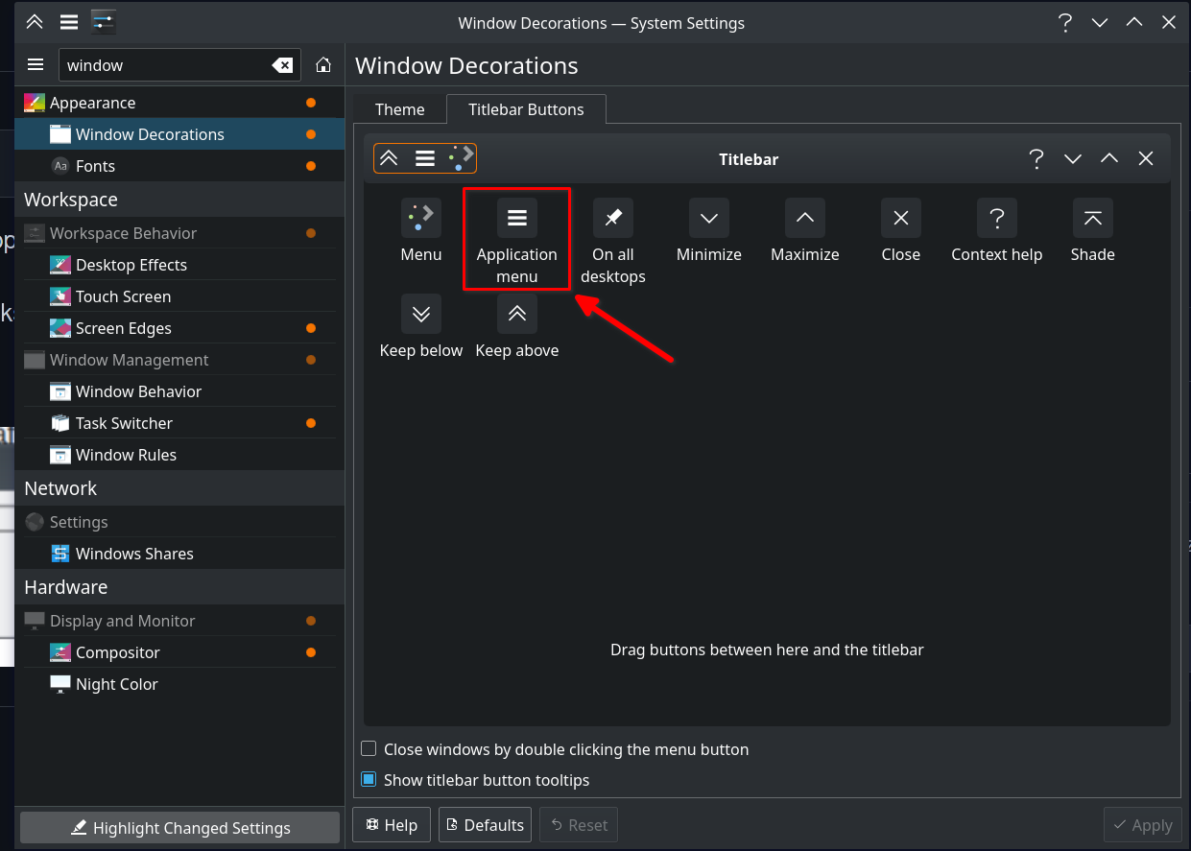Click the Defaults button

click(486, 825)
